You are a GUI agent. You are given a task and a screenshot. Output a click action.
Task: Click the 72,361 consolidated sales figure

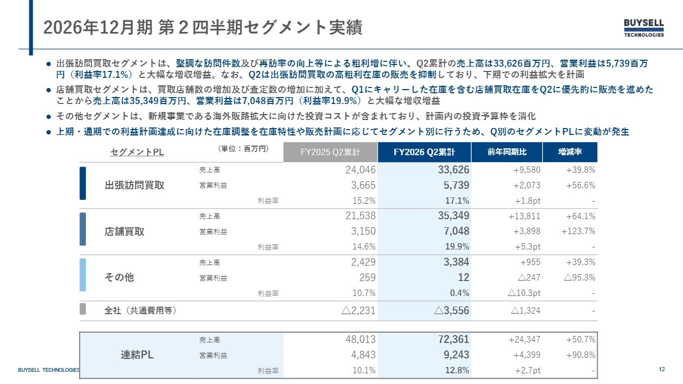point(452,340)
